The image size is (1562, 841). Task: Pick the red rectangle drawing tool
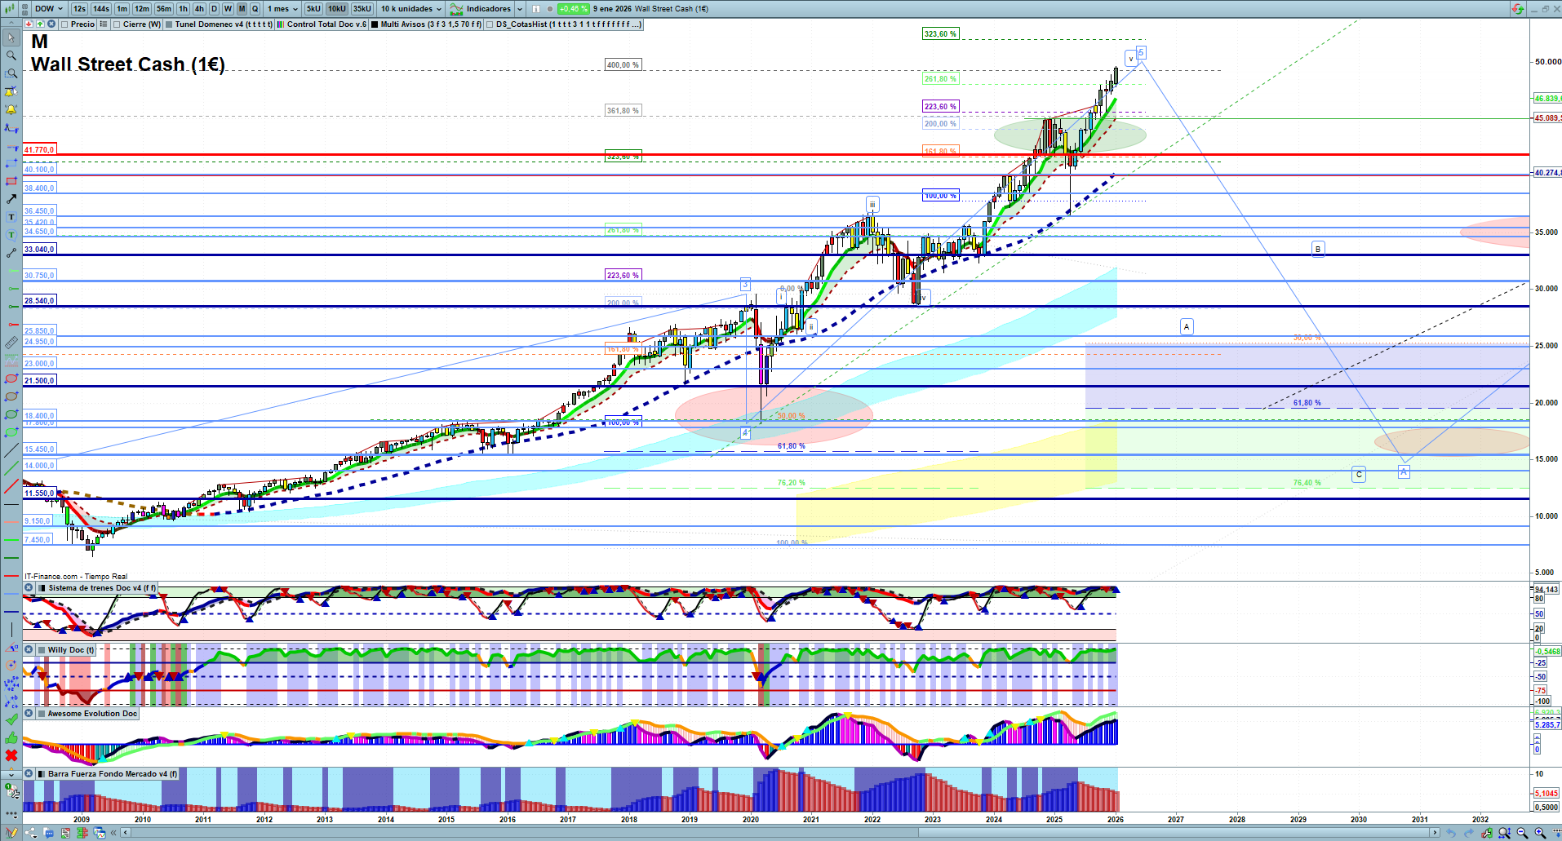pos(11,181)
